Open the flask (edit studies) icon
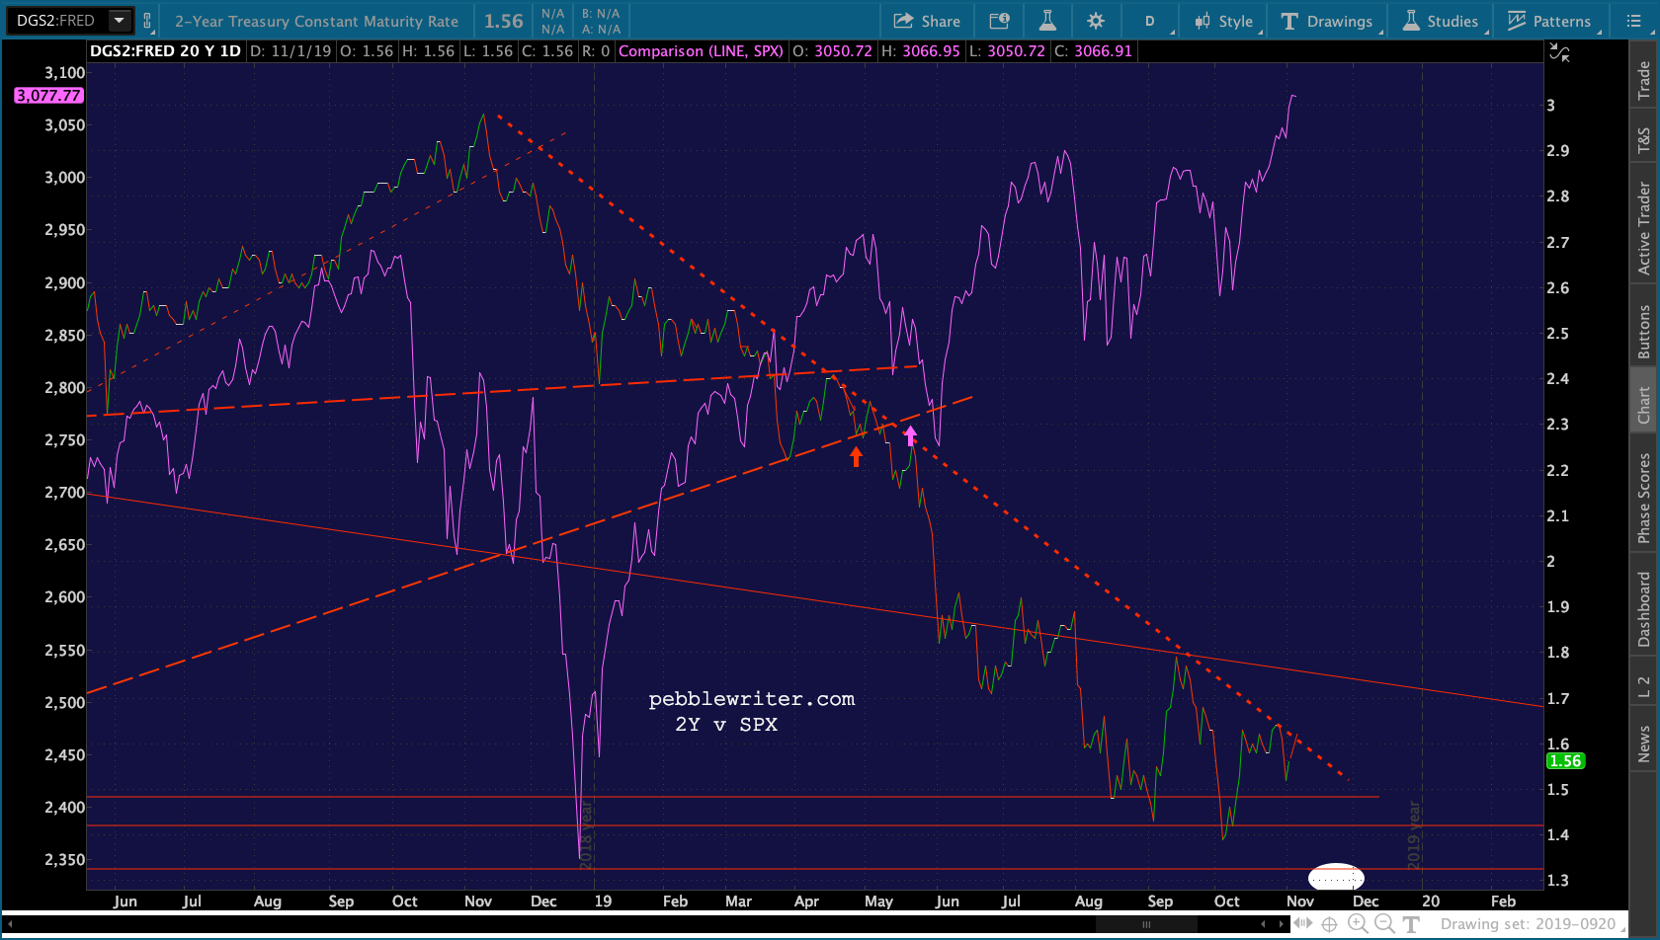The width and height of the screenshot is (1660, 940). pyautogui.click(x=1047, y=21)
